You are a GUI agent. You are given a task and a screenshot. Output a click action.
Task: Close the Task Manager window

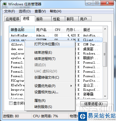pos(107,3)
